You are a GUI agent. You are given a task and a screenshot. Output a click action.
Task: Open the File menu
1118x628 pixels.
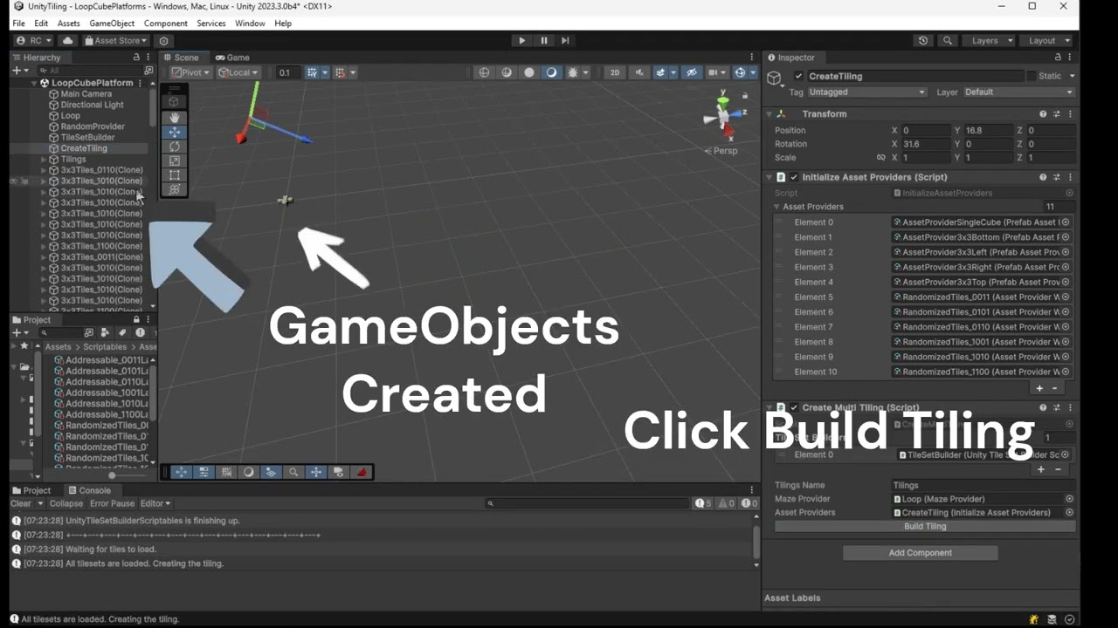point(18,24)
